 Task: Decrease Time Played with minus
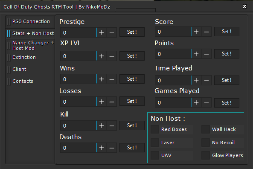[206, 80]
